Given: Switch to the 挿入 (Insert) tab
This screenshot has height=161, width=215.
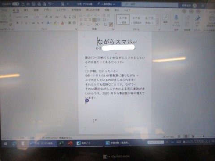Looking at the screenshot, I should [x=26, y=10].
